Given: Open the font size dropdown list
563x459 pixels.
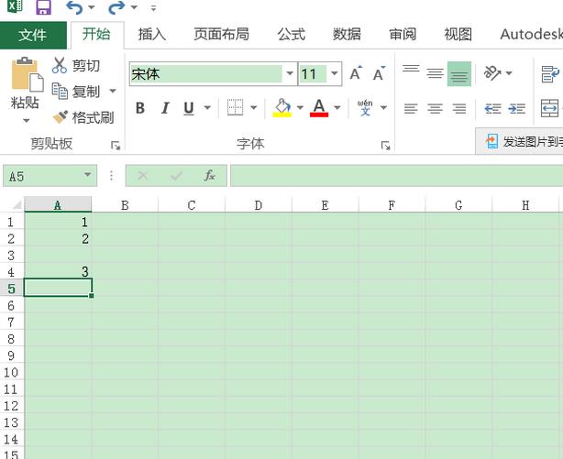Looking at the screenshot, I should (x=335, y=73).
